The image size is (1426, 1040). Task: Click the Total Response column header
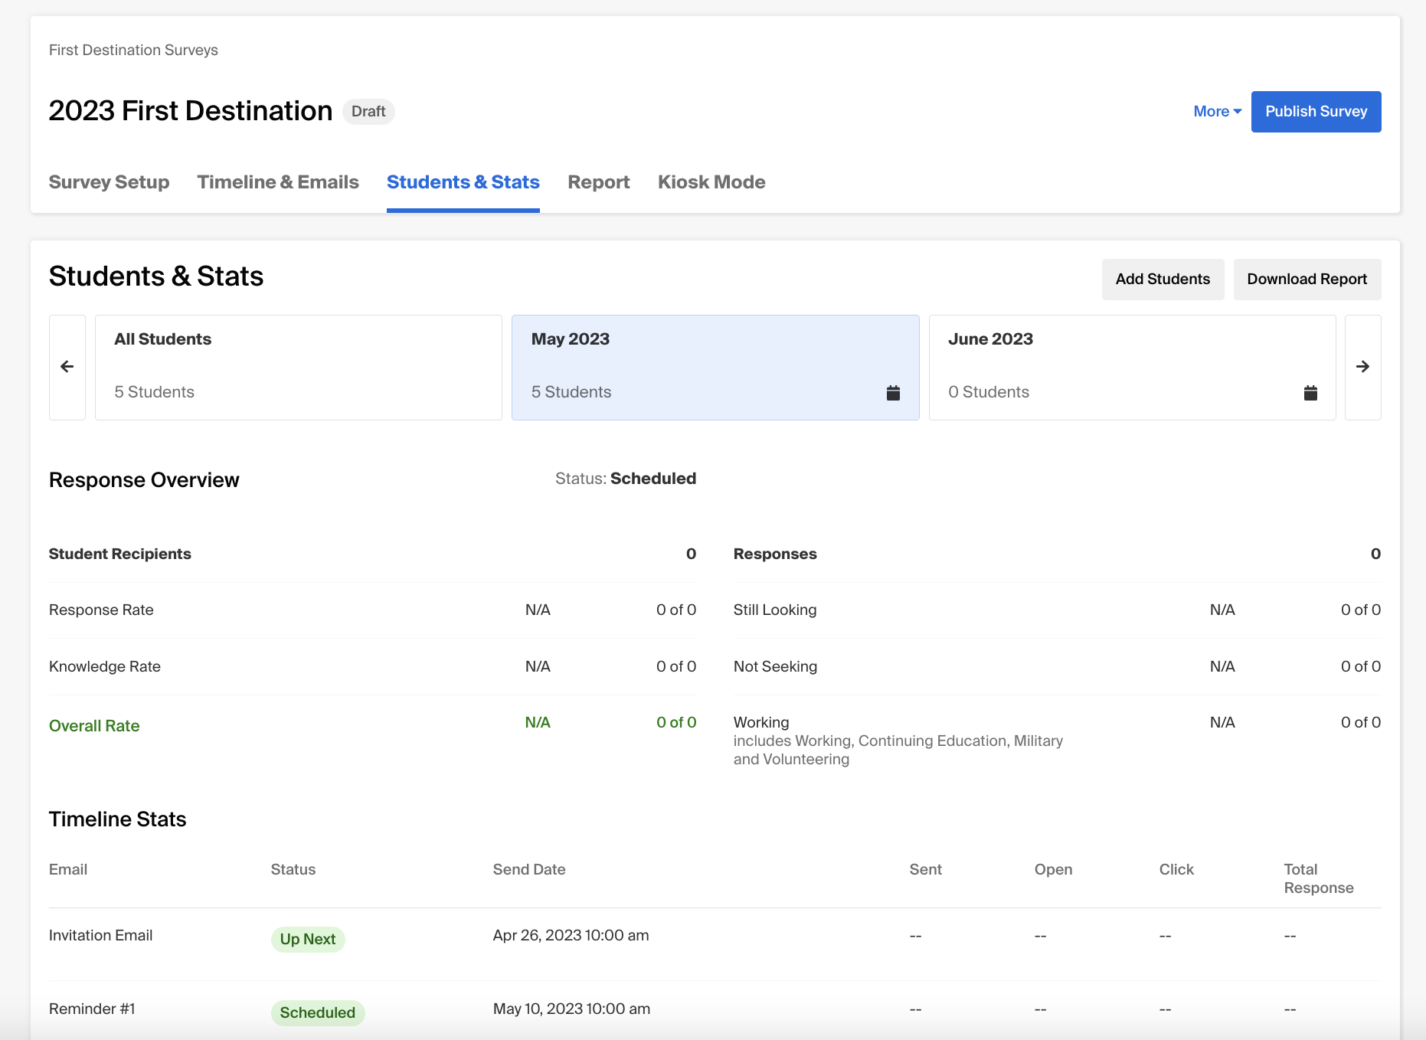(1319, 879)
